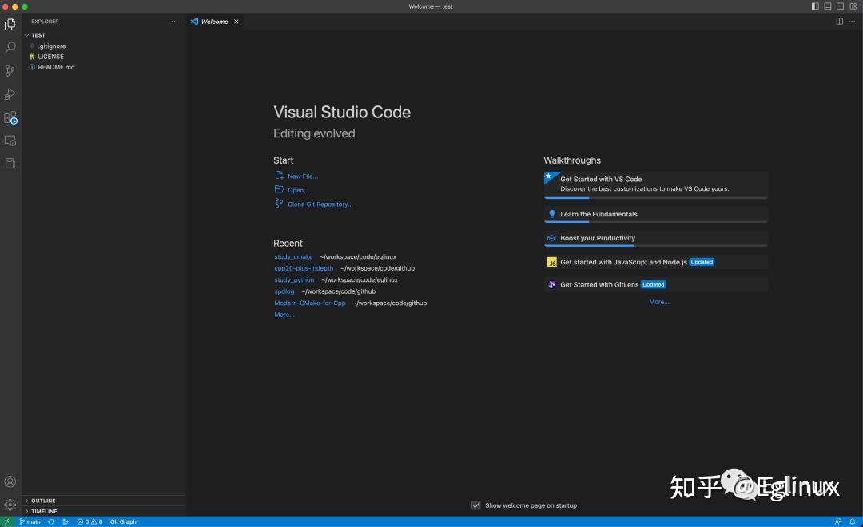863x527 pixels.
Task: Click the Open... link
Action: tap(298, 190)
